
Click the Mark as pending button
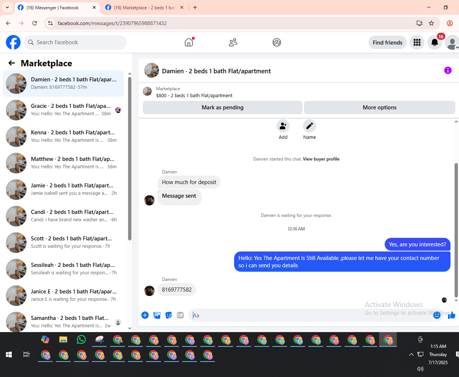coord(223,108)
